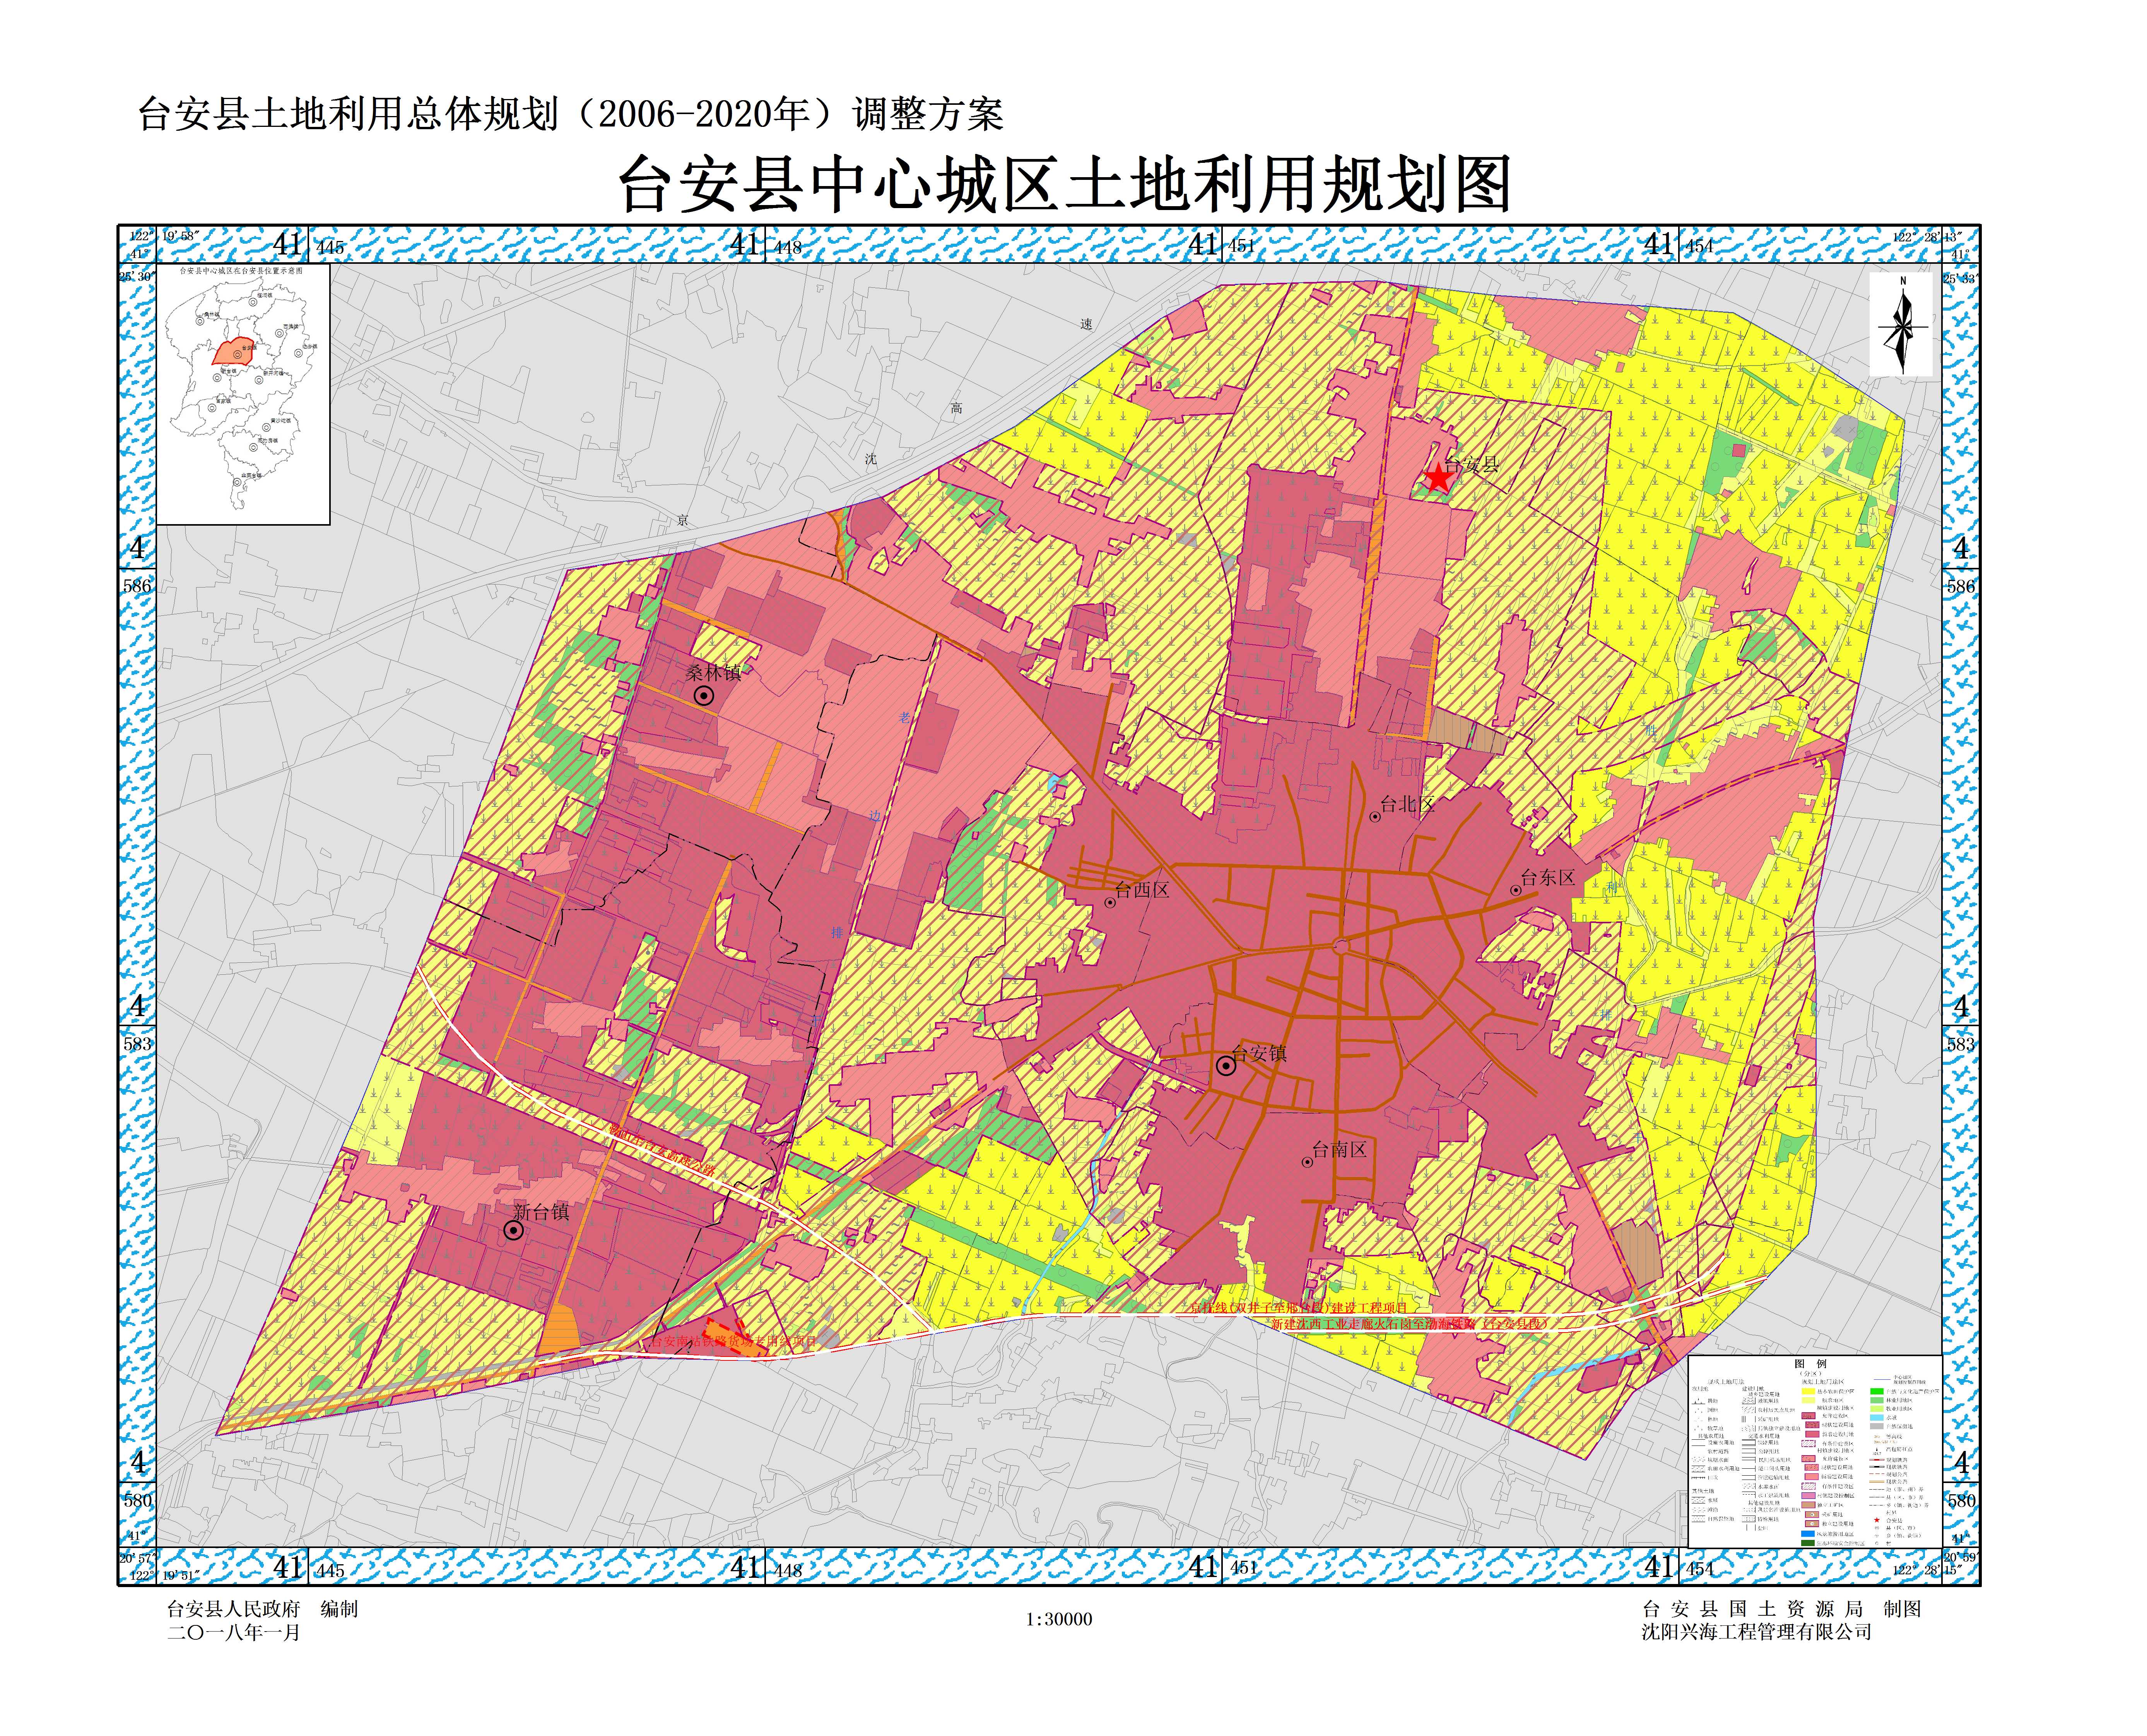
Task: Click grid coordinate 445 in top border
Action: [x=330, y=247]
